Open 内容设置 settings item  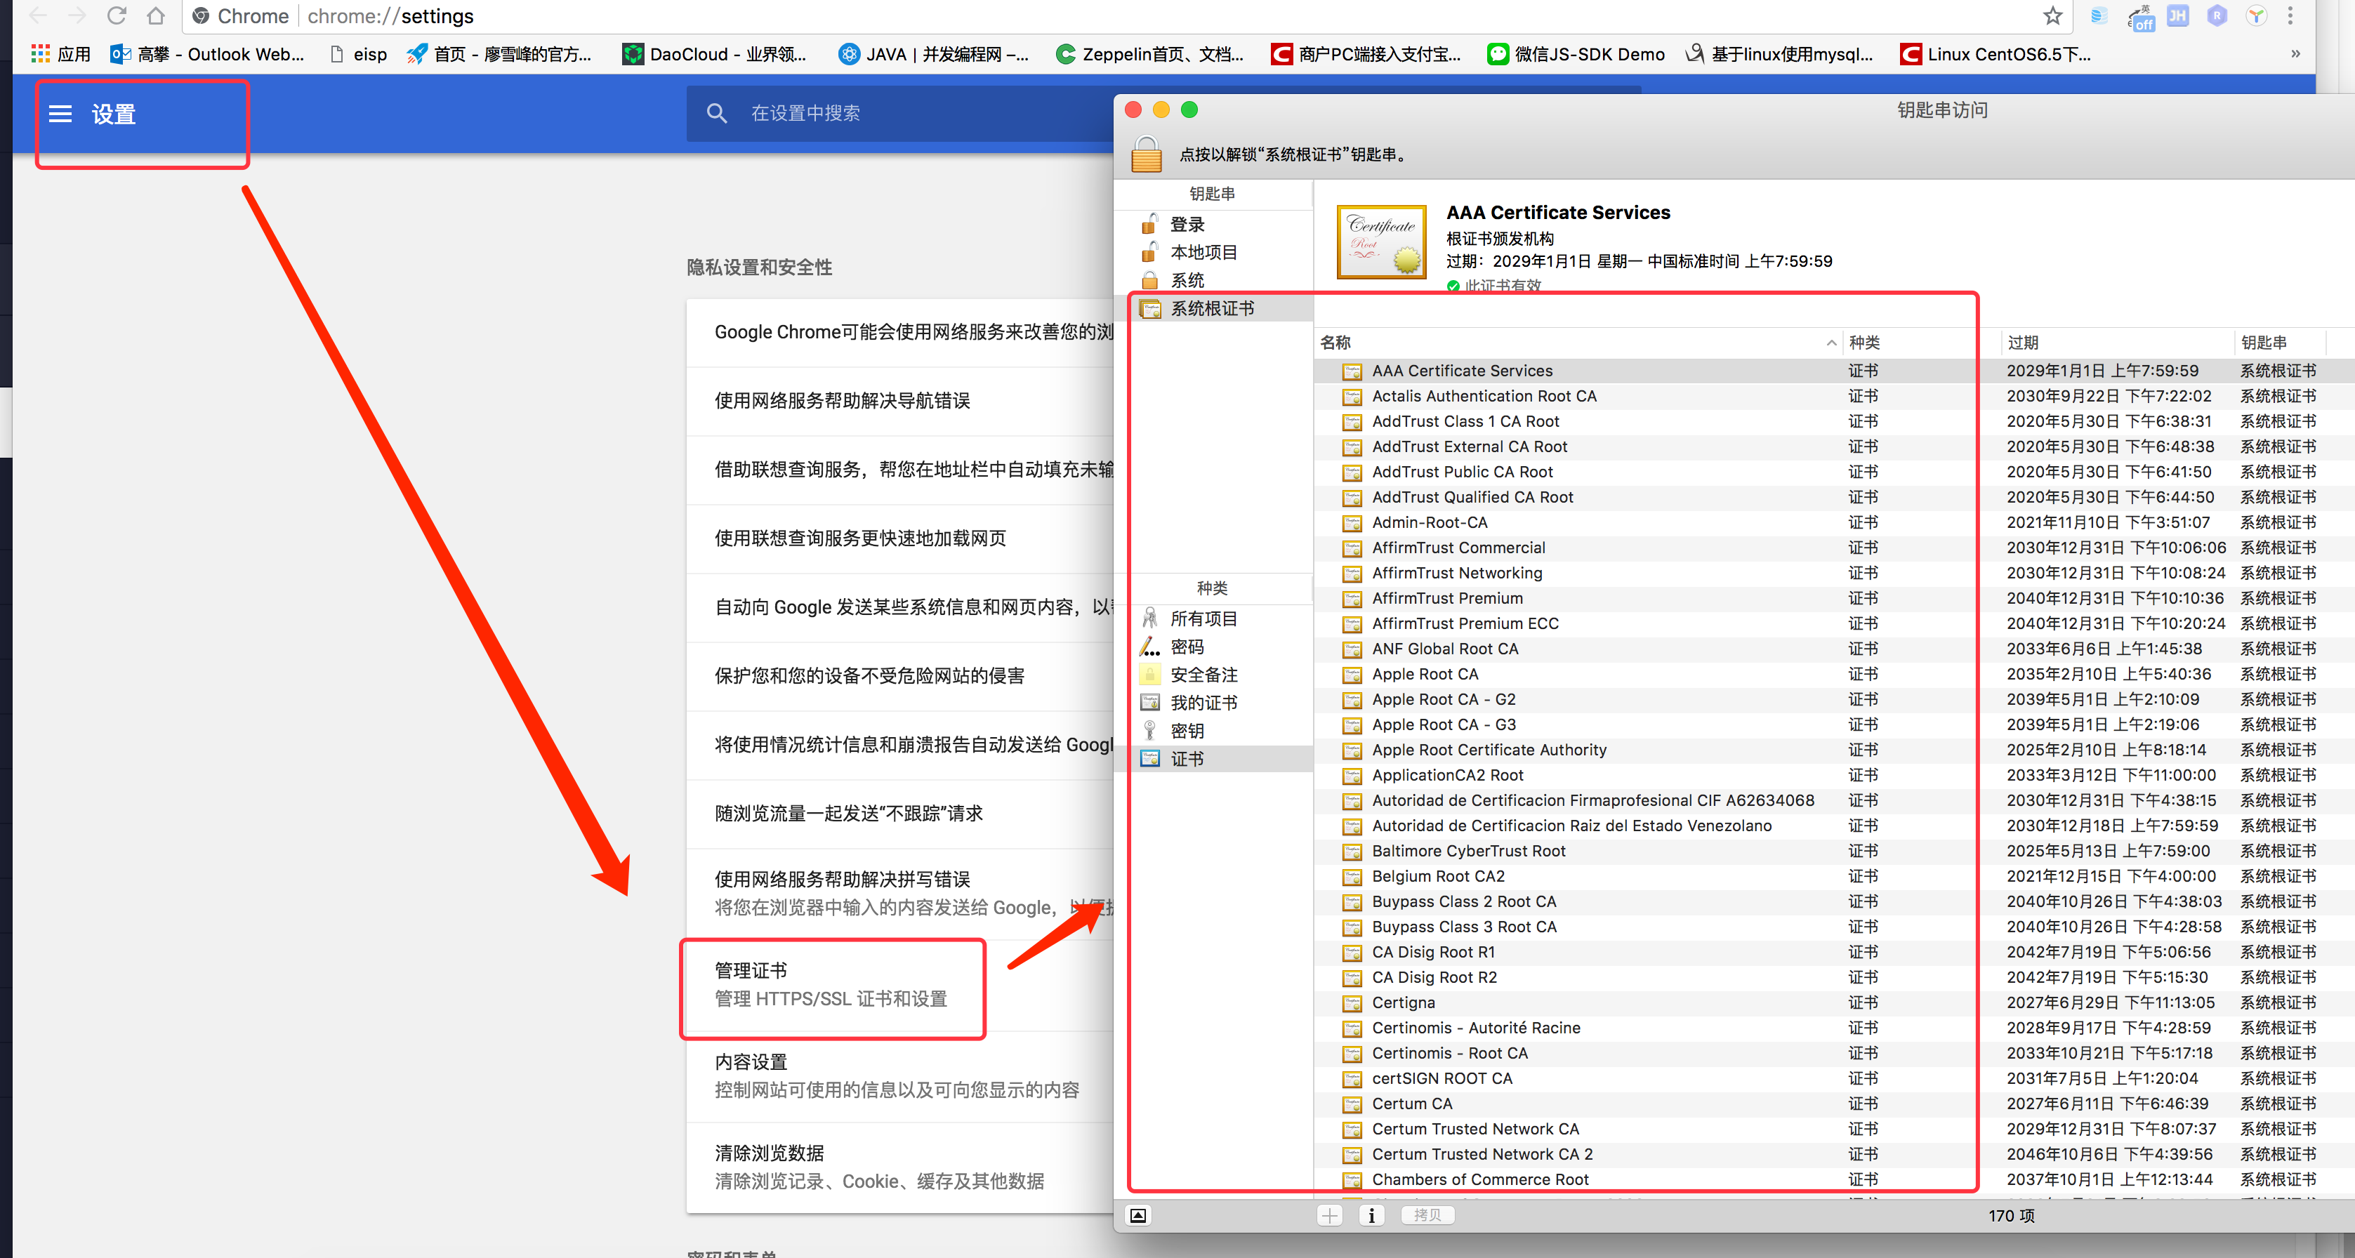point(900,1076)
